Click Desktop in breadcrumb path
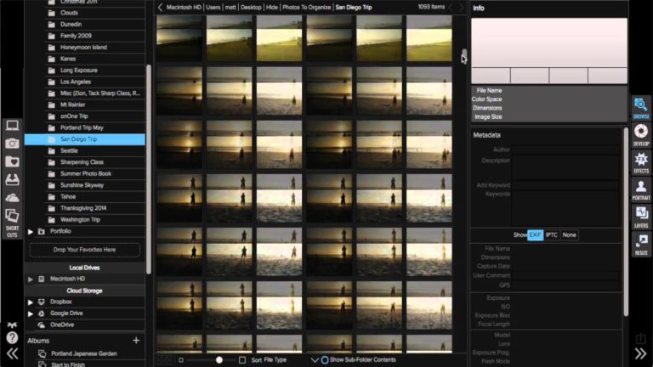The width and height of the screenshot is (653, 367). [x=251, y=7]
